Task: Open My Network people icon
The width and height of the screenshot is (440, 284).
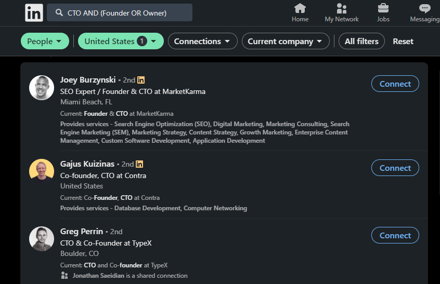Action: 342,8
